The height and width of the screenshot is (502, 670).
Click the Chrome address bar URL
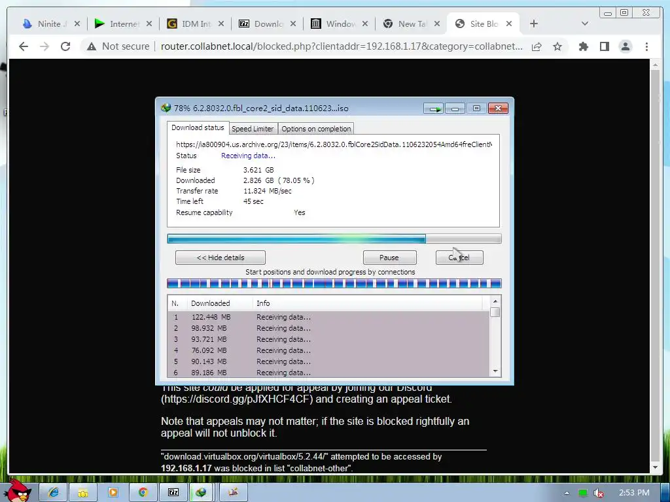pyautogui.click(x=342, y=46)
